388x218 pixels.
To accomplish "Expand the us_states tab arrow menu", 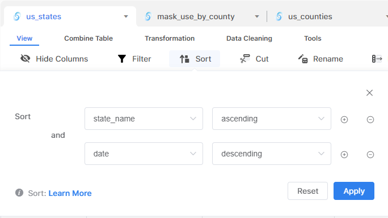I will click(126, 16).
